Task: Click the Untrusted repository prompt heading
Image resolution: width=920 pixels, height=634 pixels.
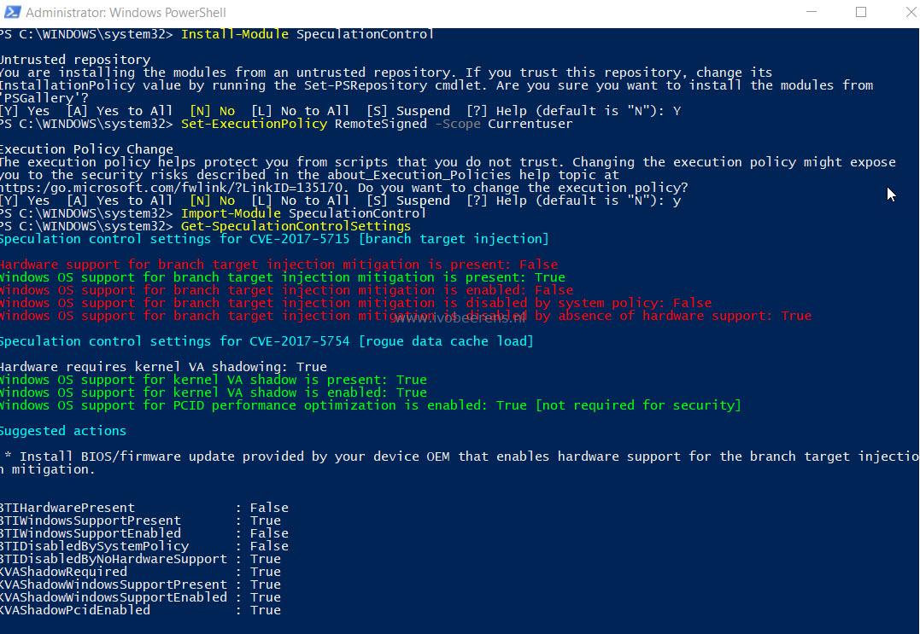Action: coord(75,60)
